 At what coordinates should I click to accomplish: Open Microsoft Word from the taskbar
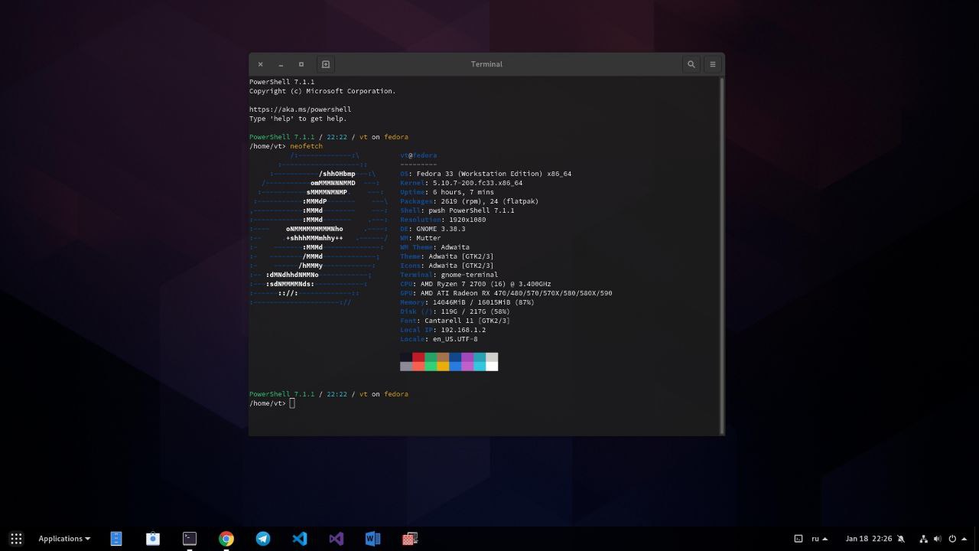coord(372,539)
